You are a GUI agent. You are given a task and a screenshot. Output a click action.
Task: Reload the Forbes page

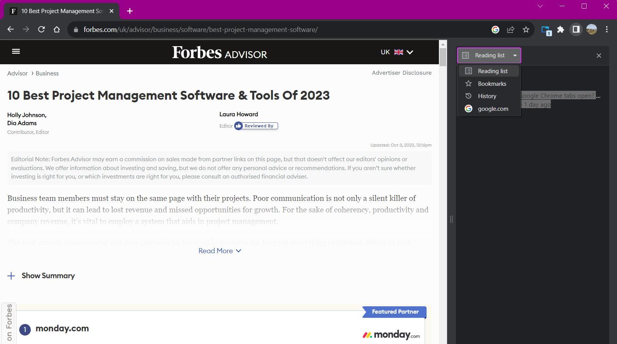42,30
